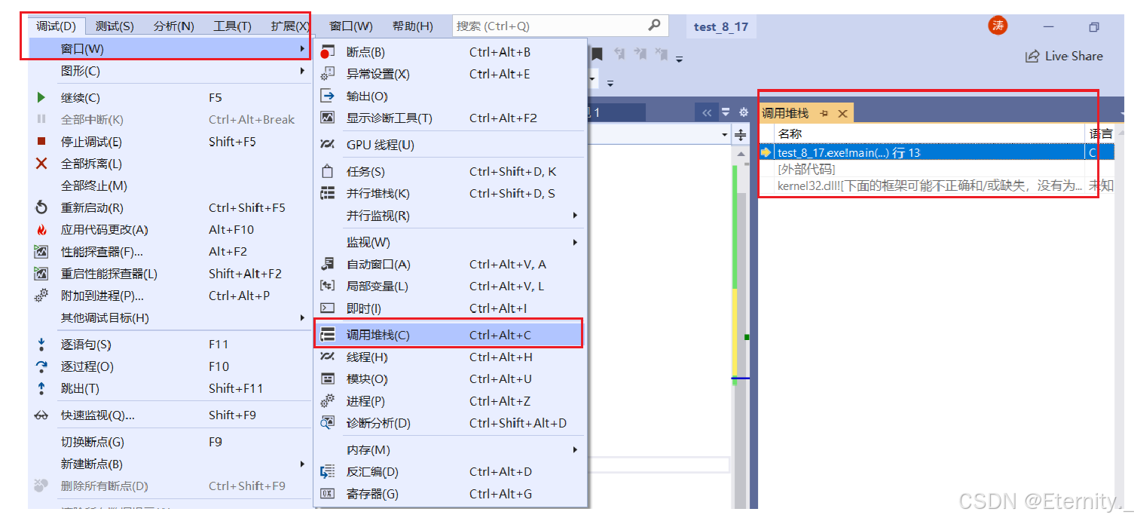Click the 全部拆离(L) red X icon
1137x521 pixels.
tap(41, 164)
